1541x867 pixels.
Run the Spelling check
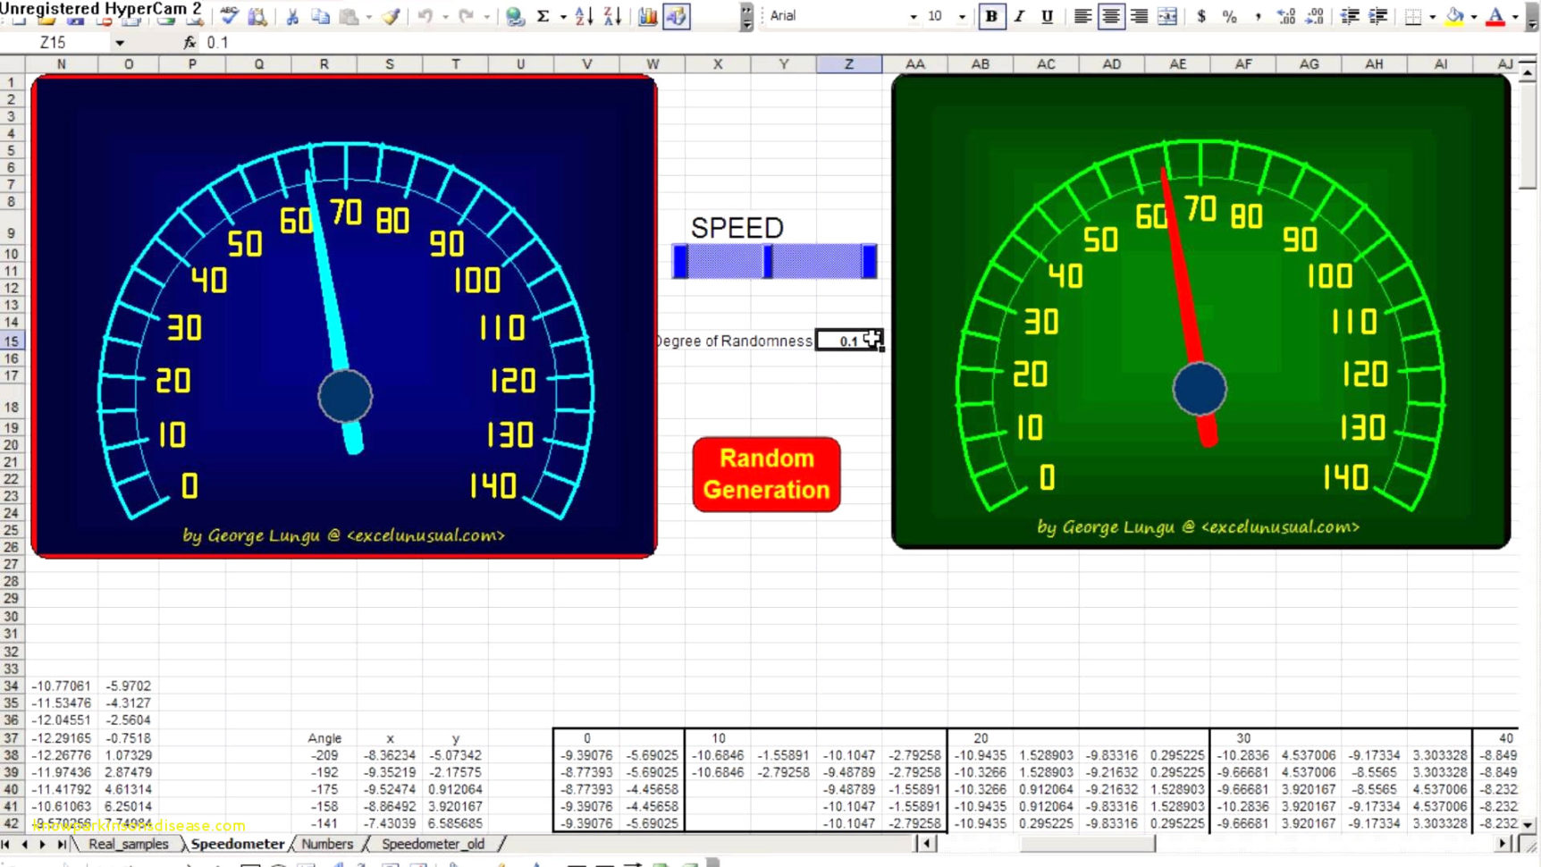click(x=228, y=15)
